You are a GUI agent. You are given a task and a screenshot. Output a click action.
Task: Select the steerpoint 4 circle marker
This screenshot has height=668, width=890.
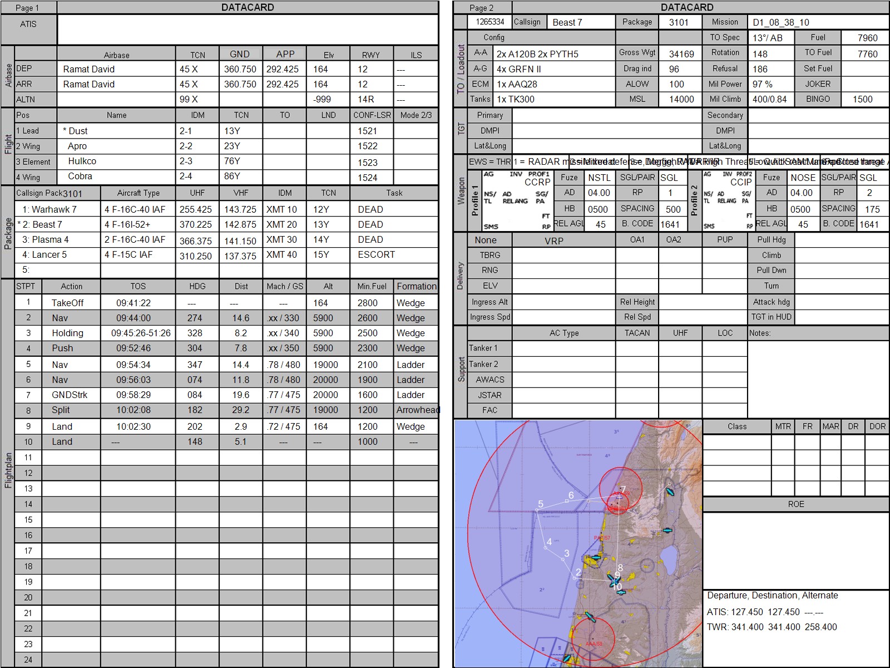pos(546,548)
